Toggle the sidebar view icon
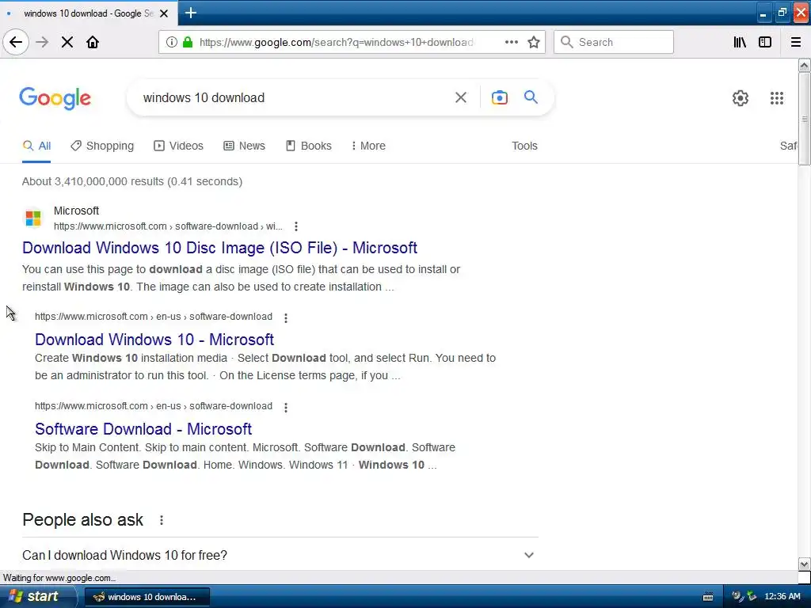This screenshot has width=811, height=608. tap(765, 42)
